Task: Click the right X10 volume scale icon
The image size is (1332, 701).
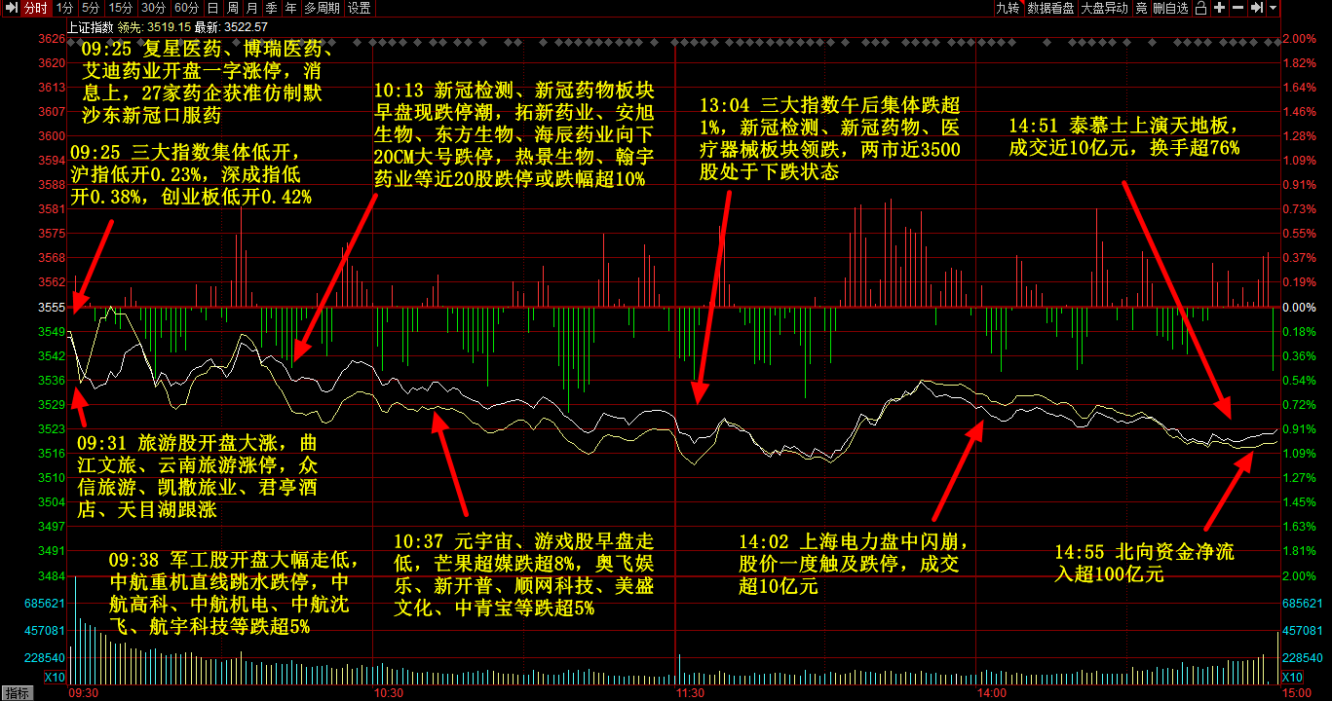Action: pyautogui.click(x=1292, y=678)
